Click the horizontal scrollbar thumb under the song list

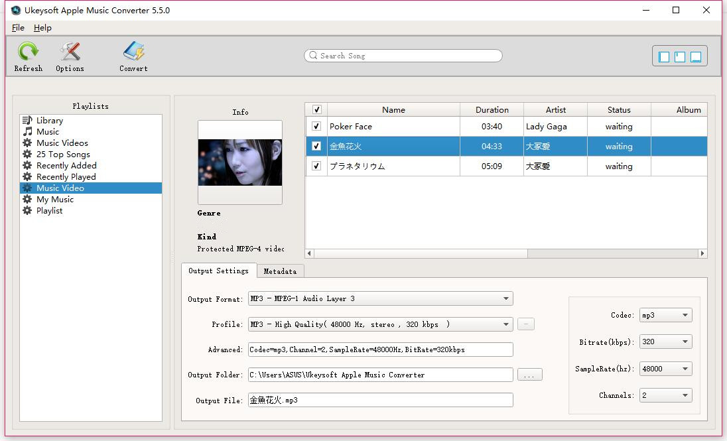click(x=421, y=253)
